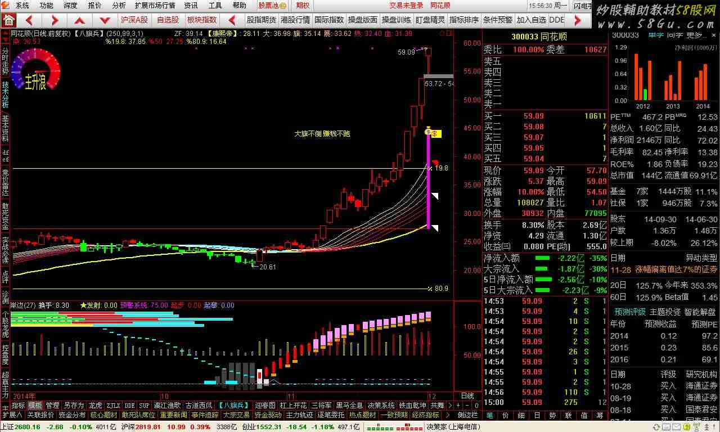The height and width of the screenshot is (432, 720).
Task: Open the 资金分布 bottom tab
Action: 72,415
